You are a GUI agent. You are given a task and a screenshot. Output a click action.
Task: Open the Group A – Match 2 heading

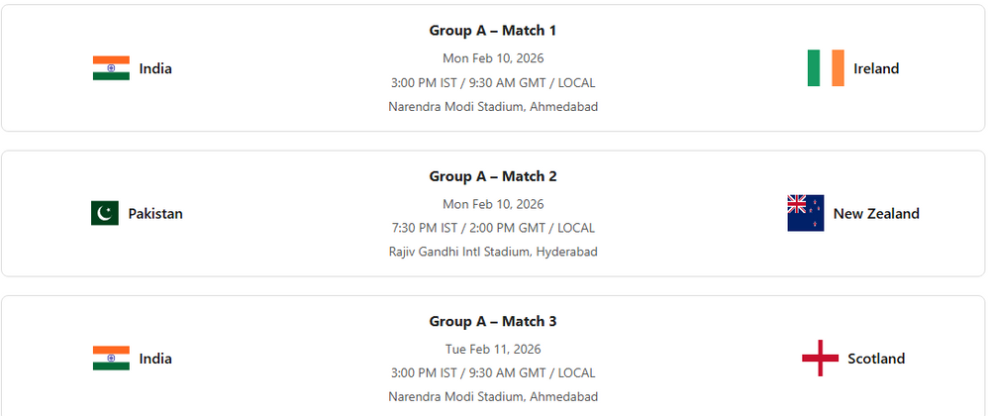pyautogui.click(x=493, y=176)
